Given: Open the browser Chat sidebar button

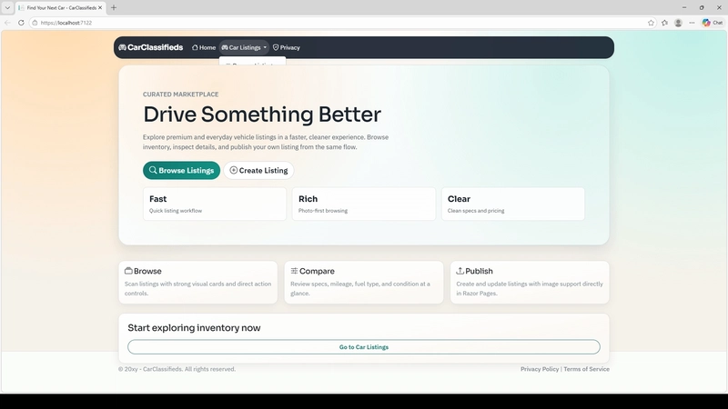Looking at the screenshot, I should coord(713,23).
